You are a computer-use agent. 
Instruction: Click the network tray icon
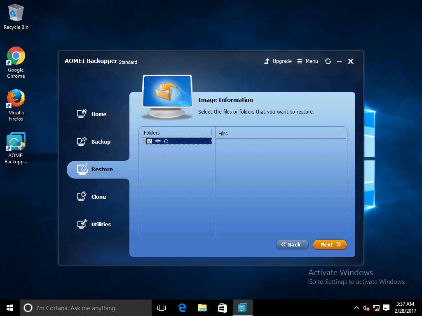tap(376, 308)
